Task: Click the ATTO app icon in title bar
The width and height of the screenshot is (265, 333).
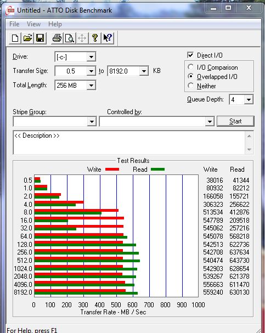Action: (10, 10)
